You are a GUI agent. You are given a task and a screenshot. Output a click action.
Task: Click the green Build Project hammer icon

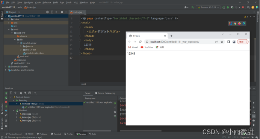coord(192,7)
